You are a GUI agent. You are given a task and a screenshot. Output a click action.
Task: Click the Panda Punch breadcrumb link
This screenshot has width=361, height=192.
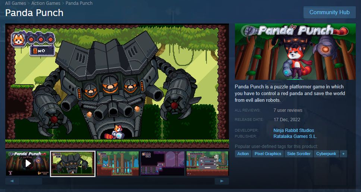(79, 3)
